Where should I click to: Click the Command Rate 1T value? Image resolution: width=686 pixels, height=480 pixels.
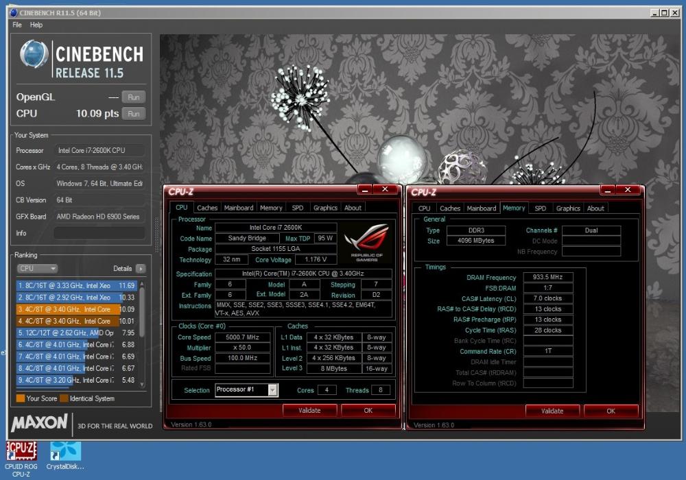coord(547,351)
